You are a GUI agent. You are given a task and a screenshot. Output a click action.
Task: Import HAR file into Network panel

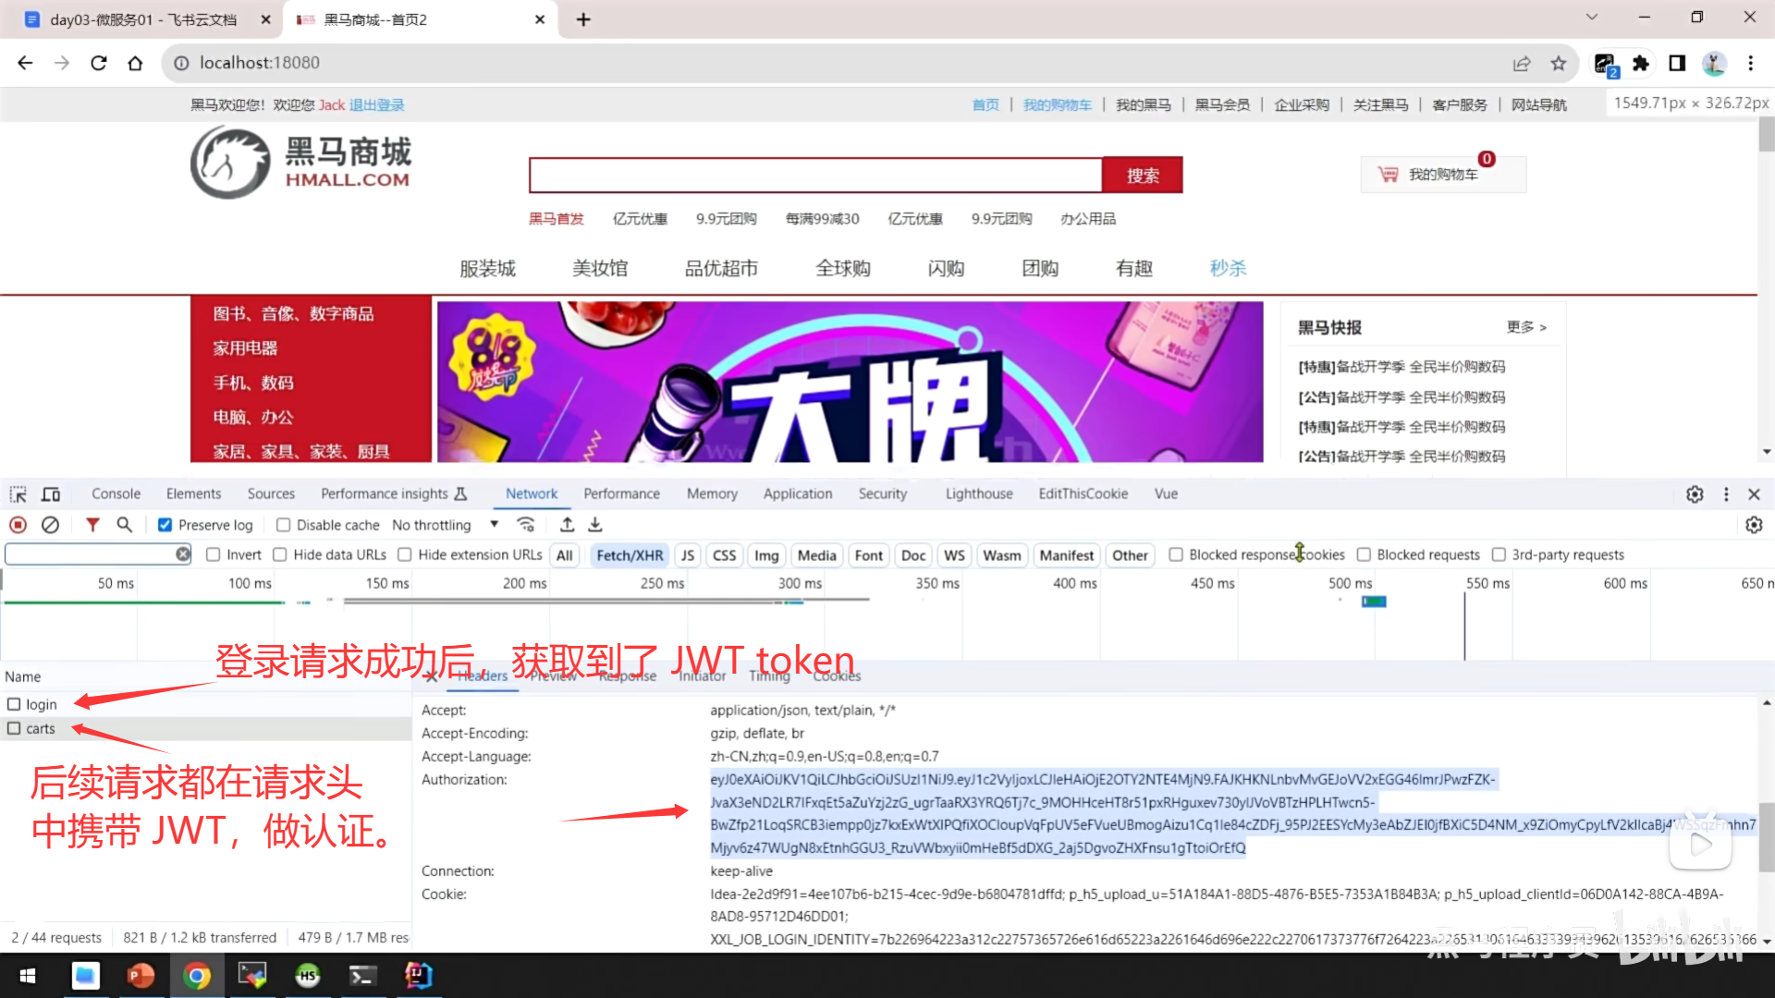pos(567,524)
